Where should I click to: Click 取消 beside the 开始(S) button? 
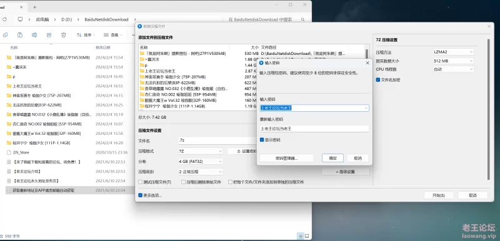[x=472, y=195]
